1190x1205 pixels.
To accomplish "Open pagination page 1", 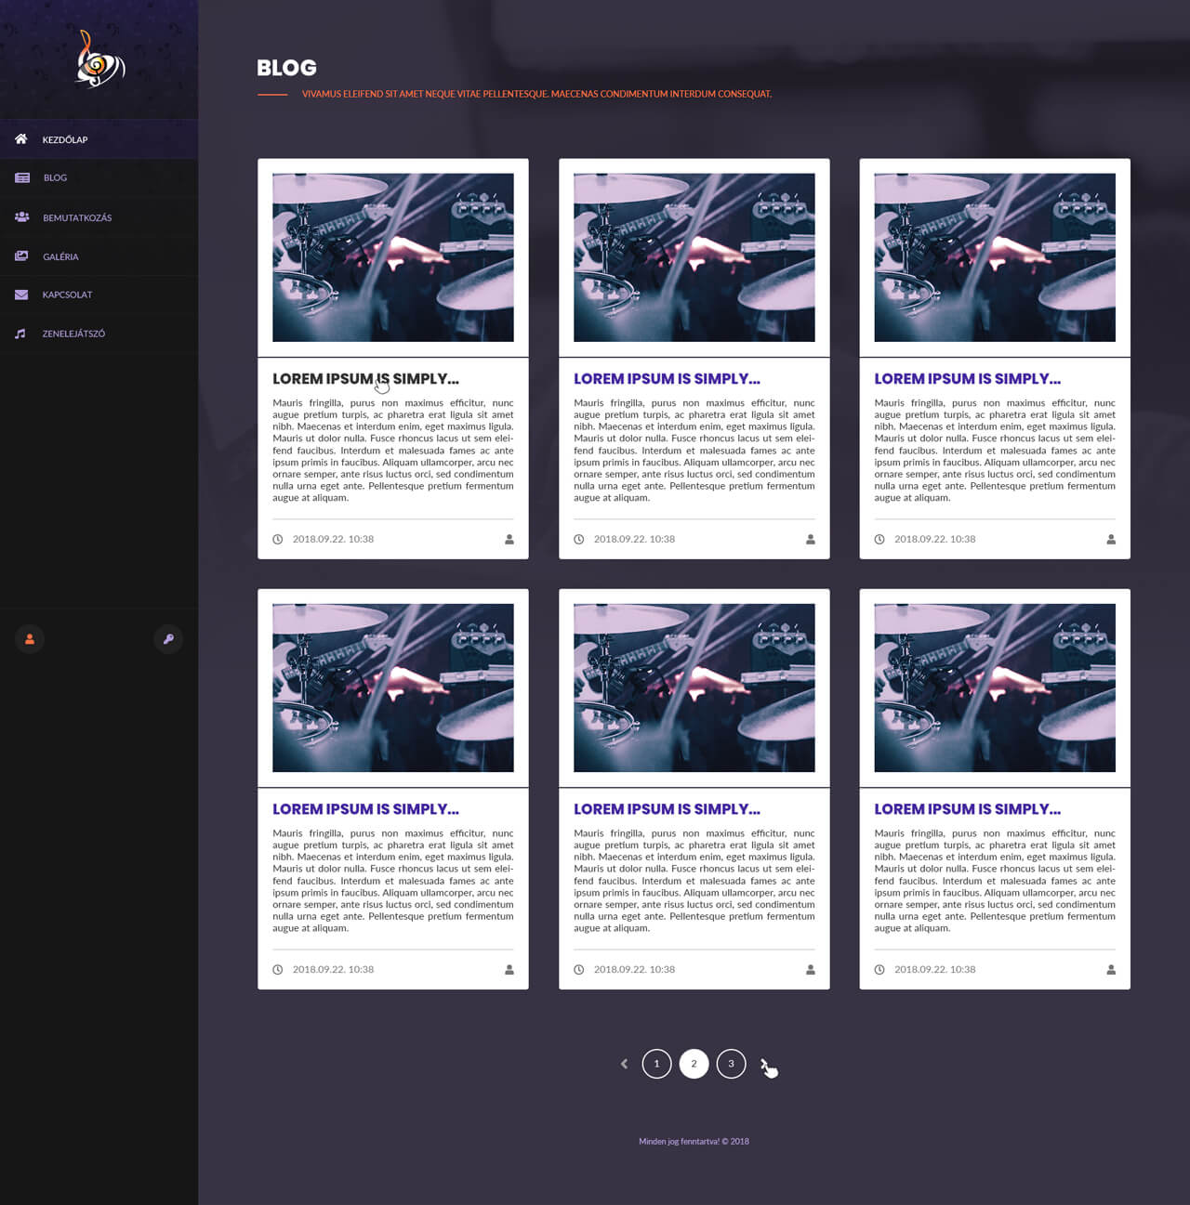I will click(x=656, y=1064).
